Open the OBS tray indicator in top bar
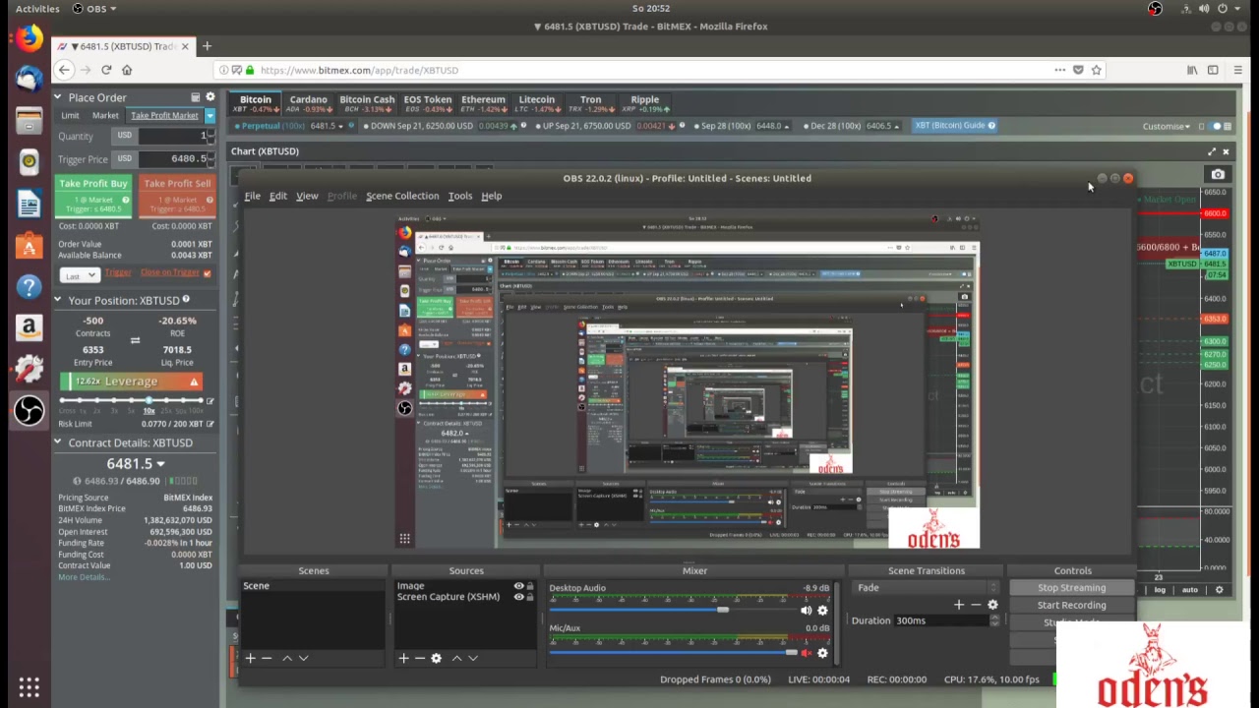Viewport: 1259px width, 708px height. 1155,9
